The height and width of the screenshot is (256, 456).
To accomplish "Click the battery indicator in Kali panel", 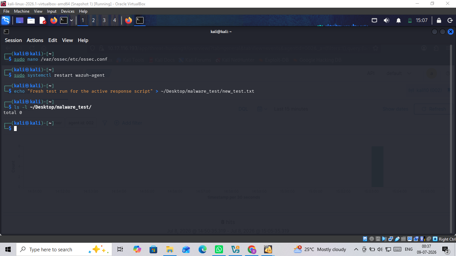I will [x=410, y=20].
